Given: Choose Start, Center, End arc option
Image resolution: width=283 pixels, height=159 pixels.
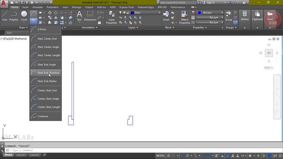Looking at the screenshot, I should tap(46, 39).
